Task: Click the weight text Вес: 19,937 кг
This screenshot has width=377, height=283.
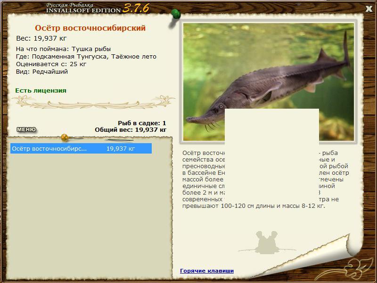Action: pyautogui.click(x=41, y=39)
